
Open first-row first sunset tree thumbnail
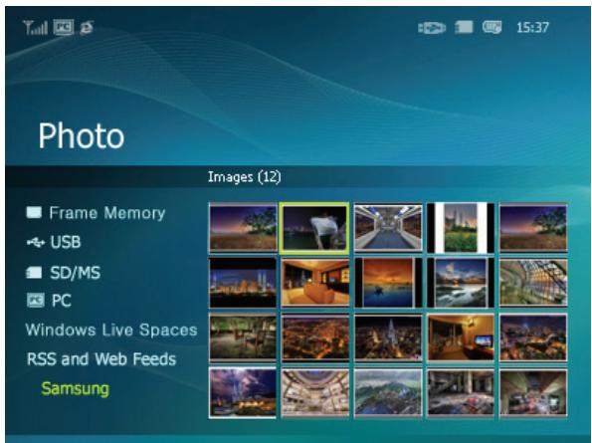(x=243, y=227)
